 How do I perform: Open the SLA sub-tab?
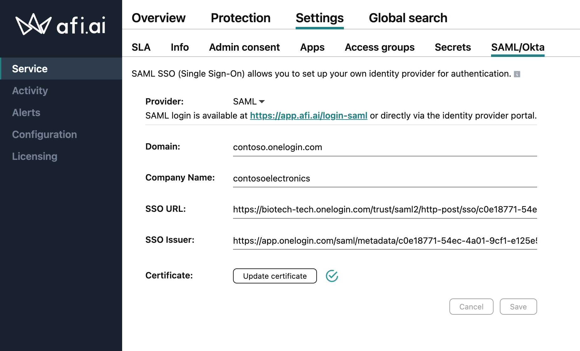click(141, 47)
